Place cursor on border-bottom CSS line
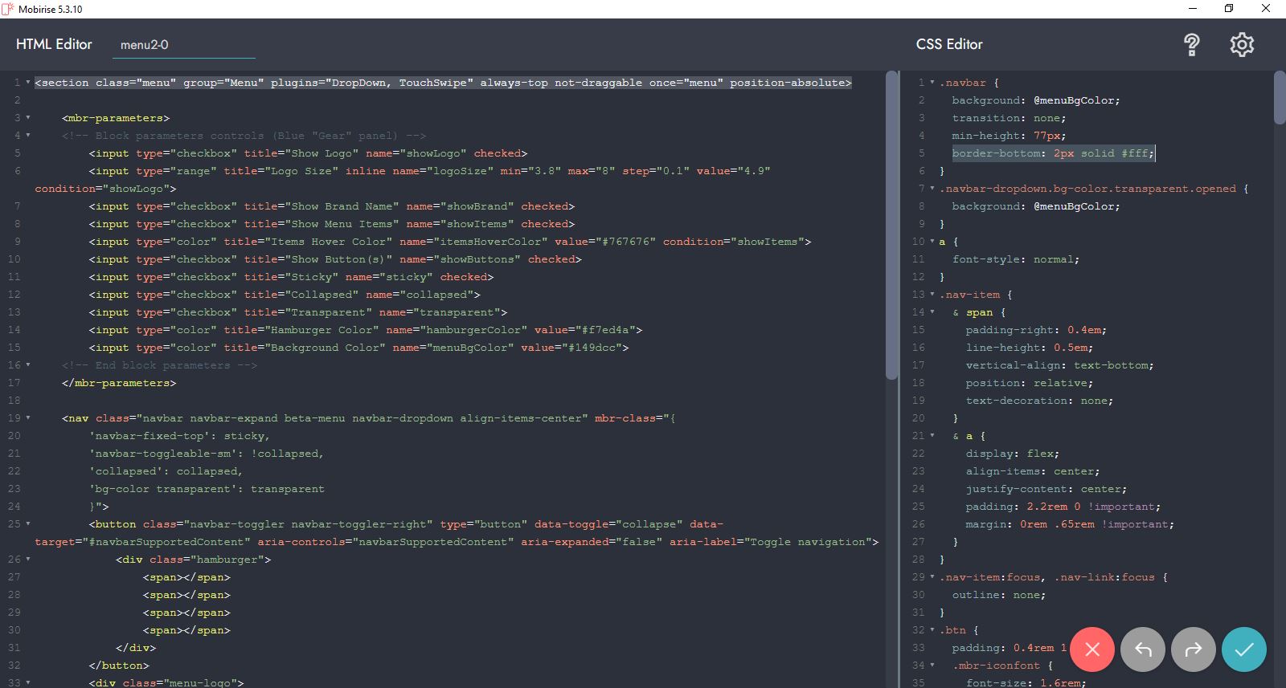Image resolution: width=1286 pixels, height=688 pixels. coord(1053,153)
